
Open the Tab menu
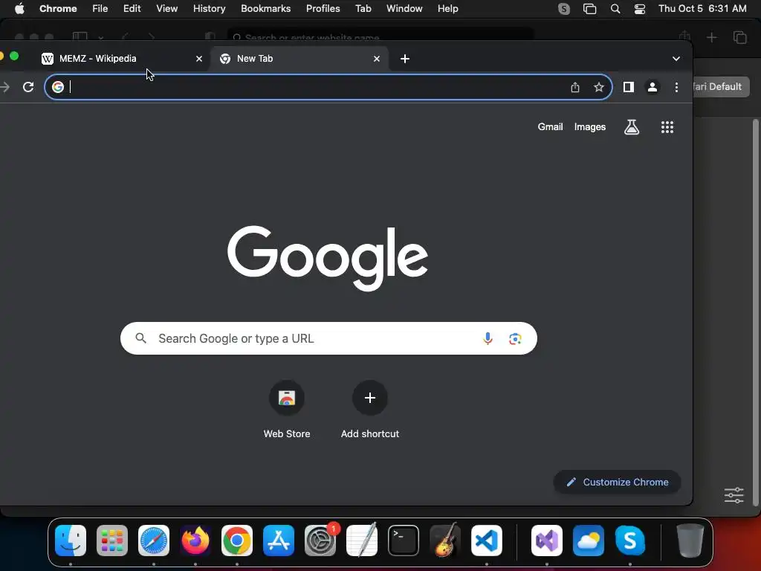(x=363, y=9)
